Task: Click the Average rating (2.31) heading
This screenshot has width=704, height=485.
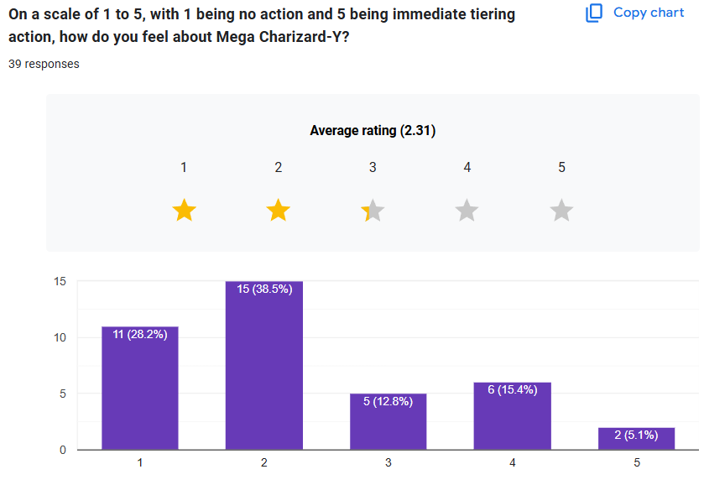Action: 373,130
